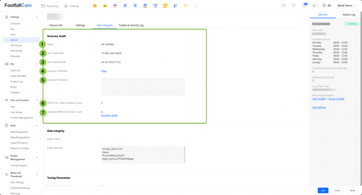
Task: Click the ESL sidebar section icon
Action: point(7,64)
